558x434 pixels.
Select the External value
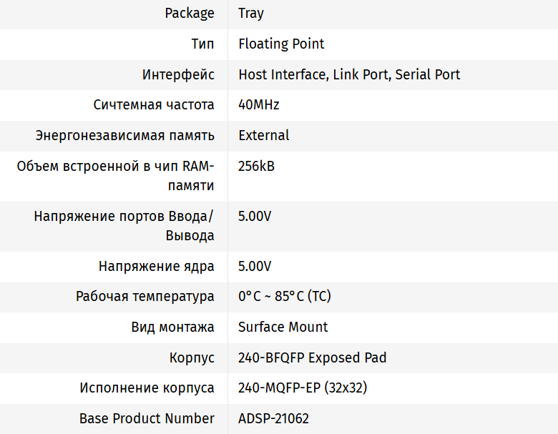pyautogui.click(x=263, y=135)
